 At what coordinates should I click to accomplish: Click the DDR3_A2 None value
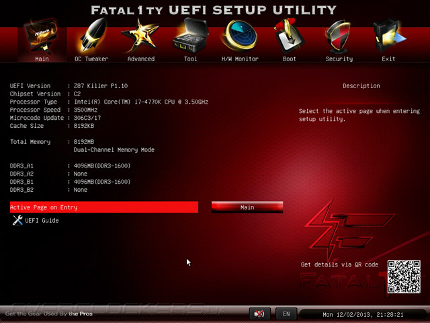(x=81, y=174)
